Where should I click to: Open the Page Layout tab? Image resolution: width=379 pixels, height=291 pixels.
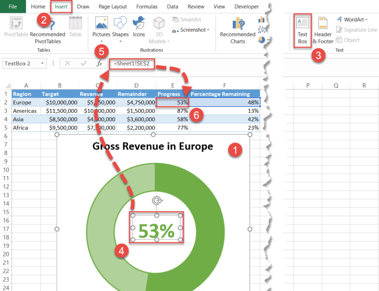[113, 7]
